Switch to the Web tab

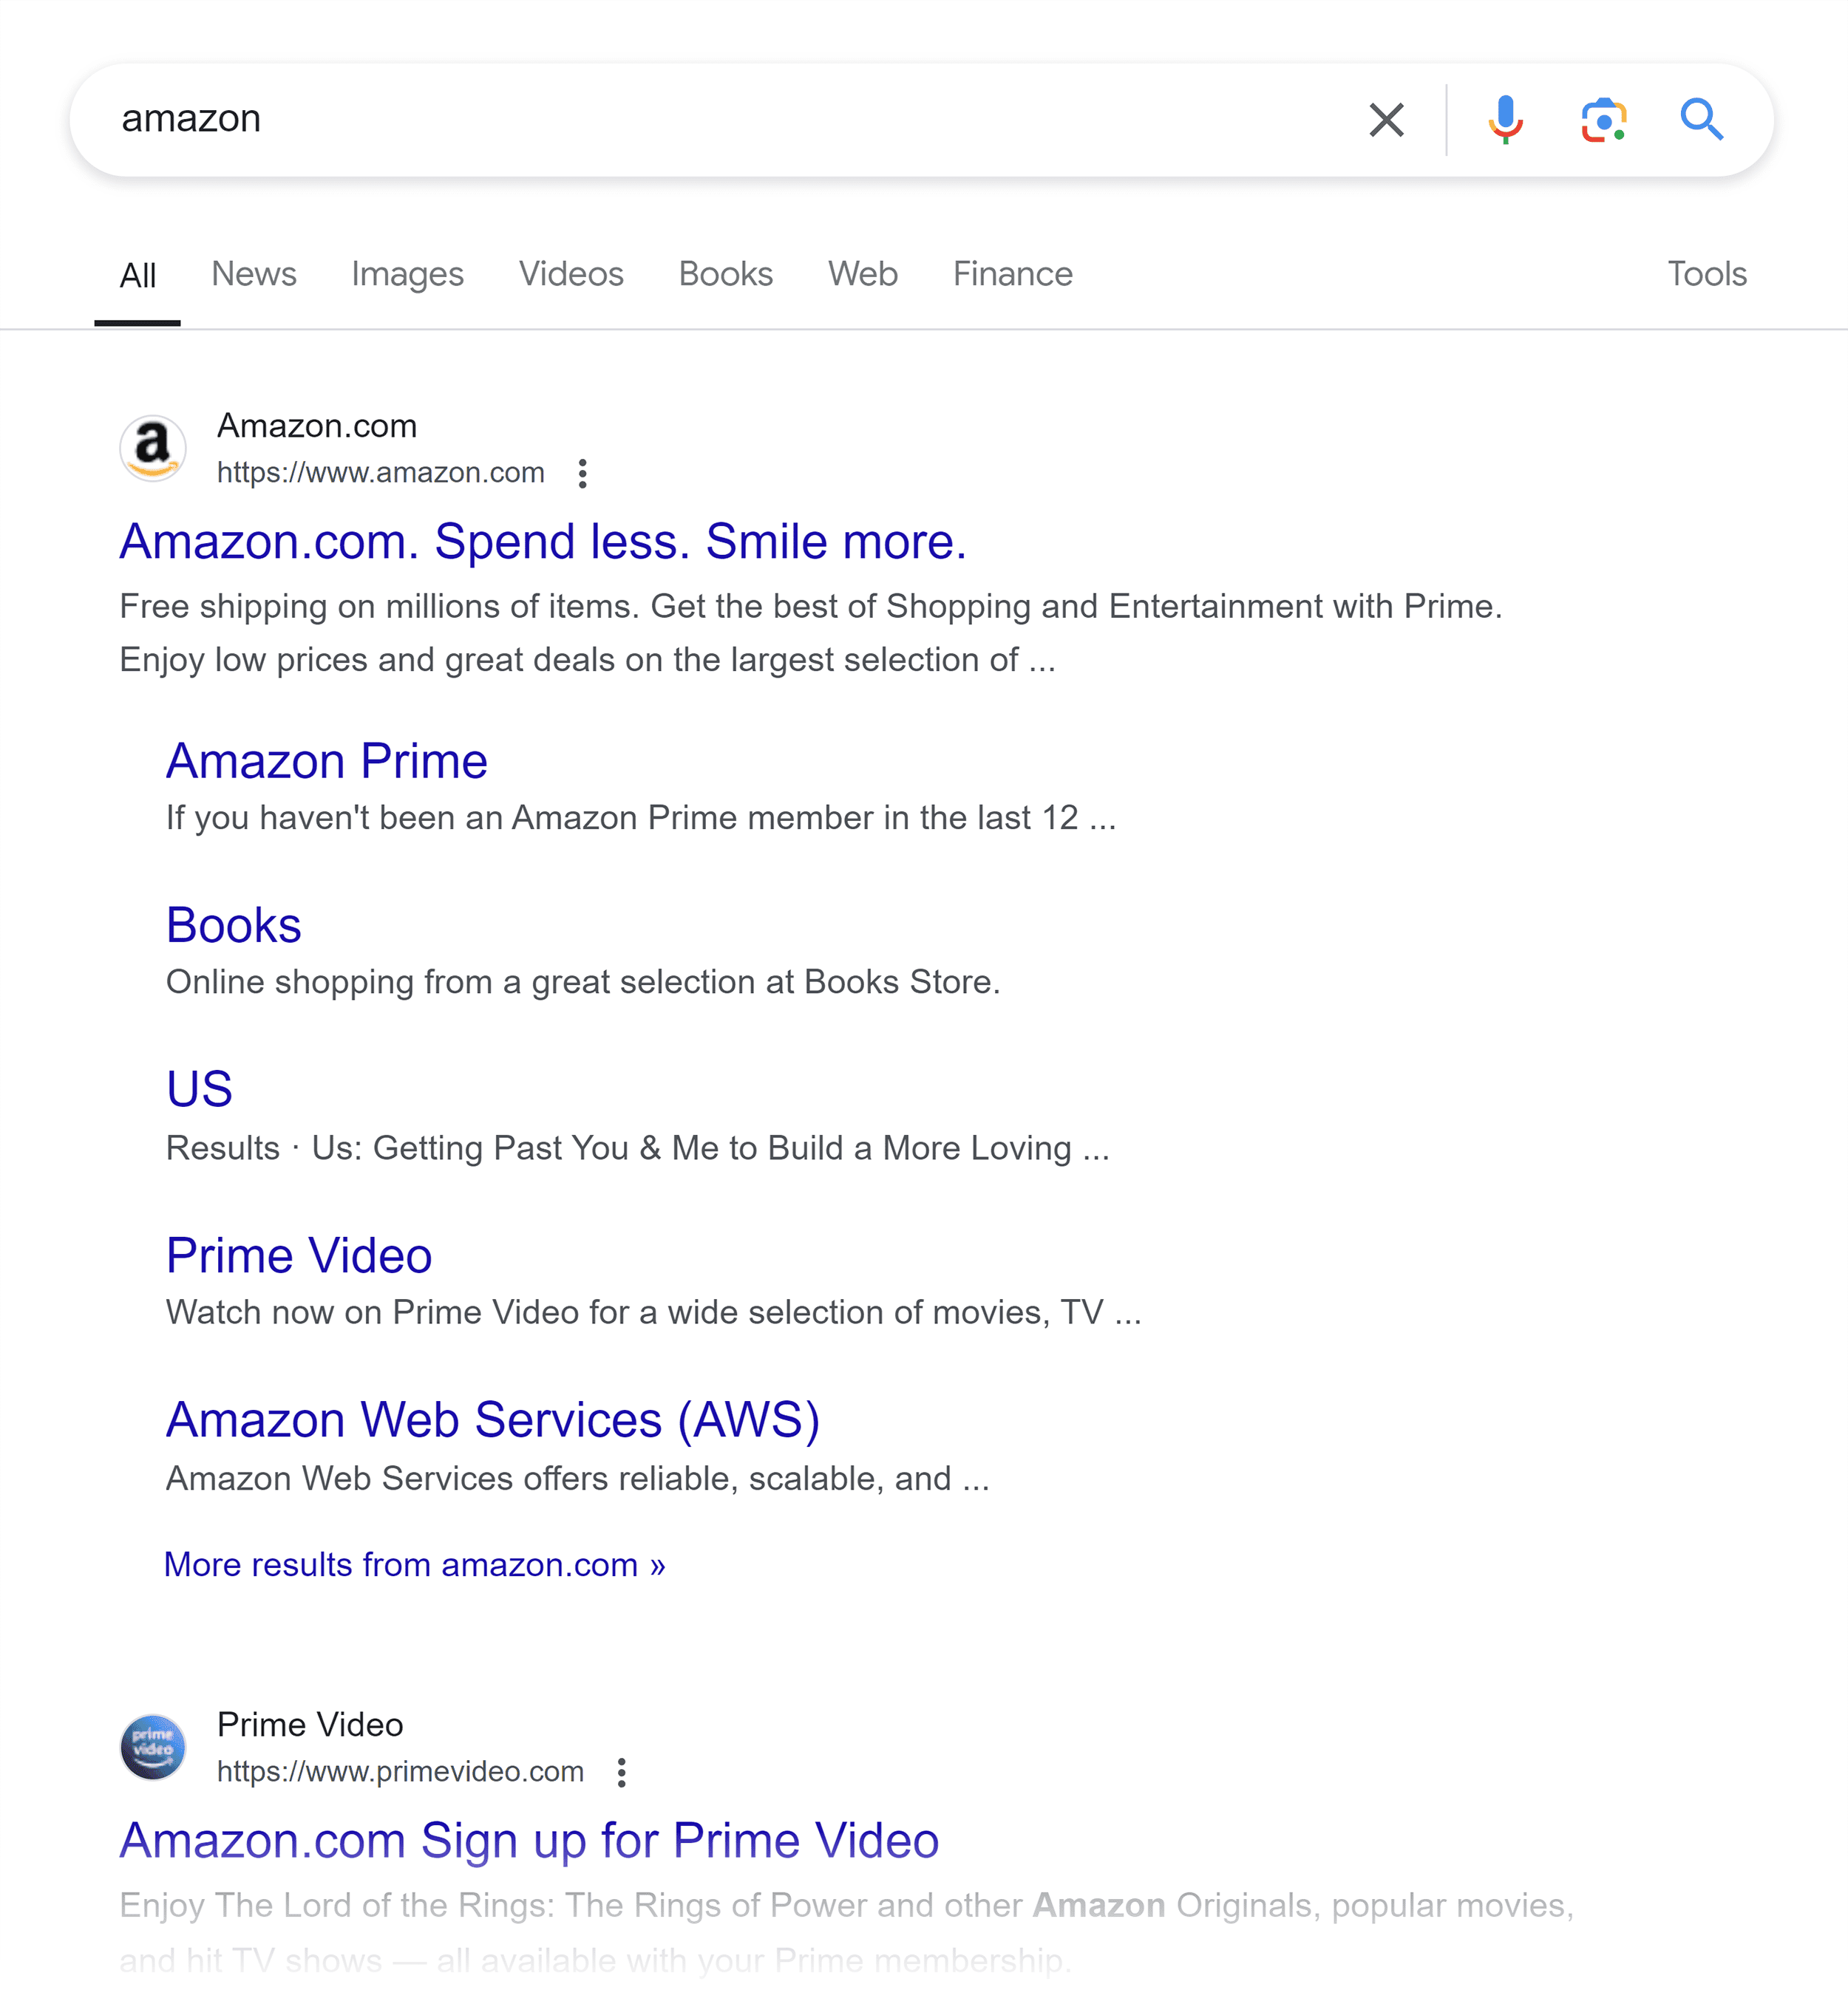click(863, 274)
